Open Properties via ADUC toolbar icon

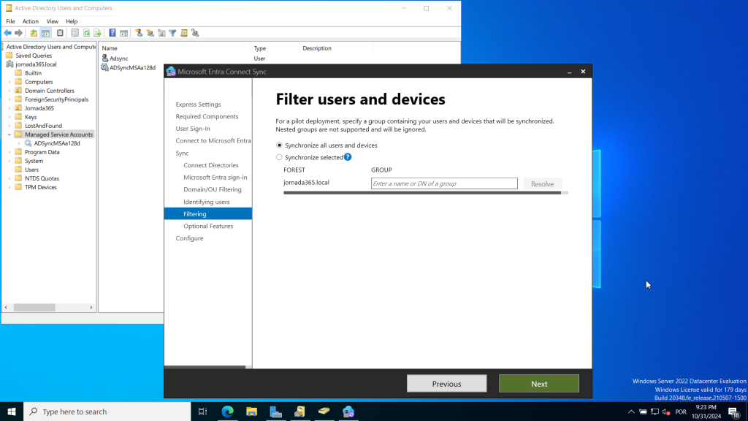tap(75, 33)
